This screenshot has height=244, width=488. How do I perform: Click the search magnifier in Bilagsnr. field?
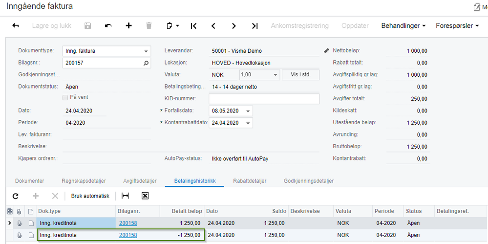[146, 63]
